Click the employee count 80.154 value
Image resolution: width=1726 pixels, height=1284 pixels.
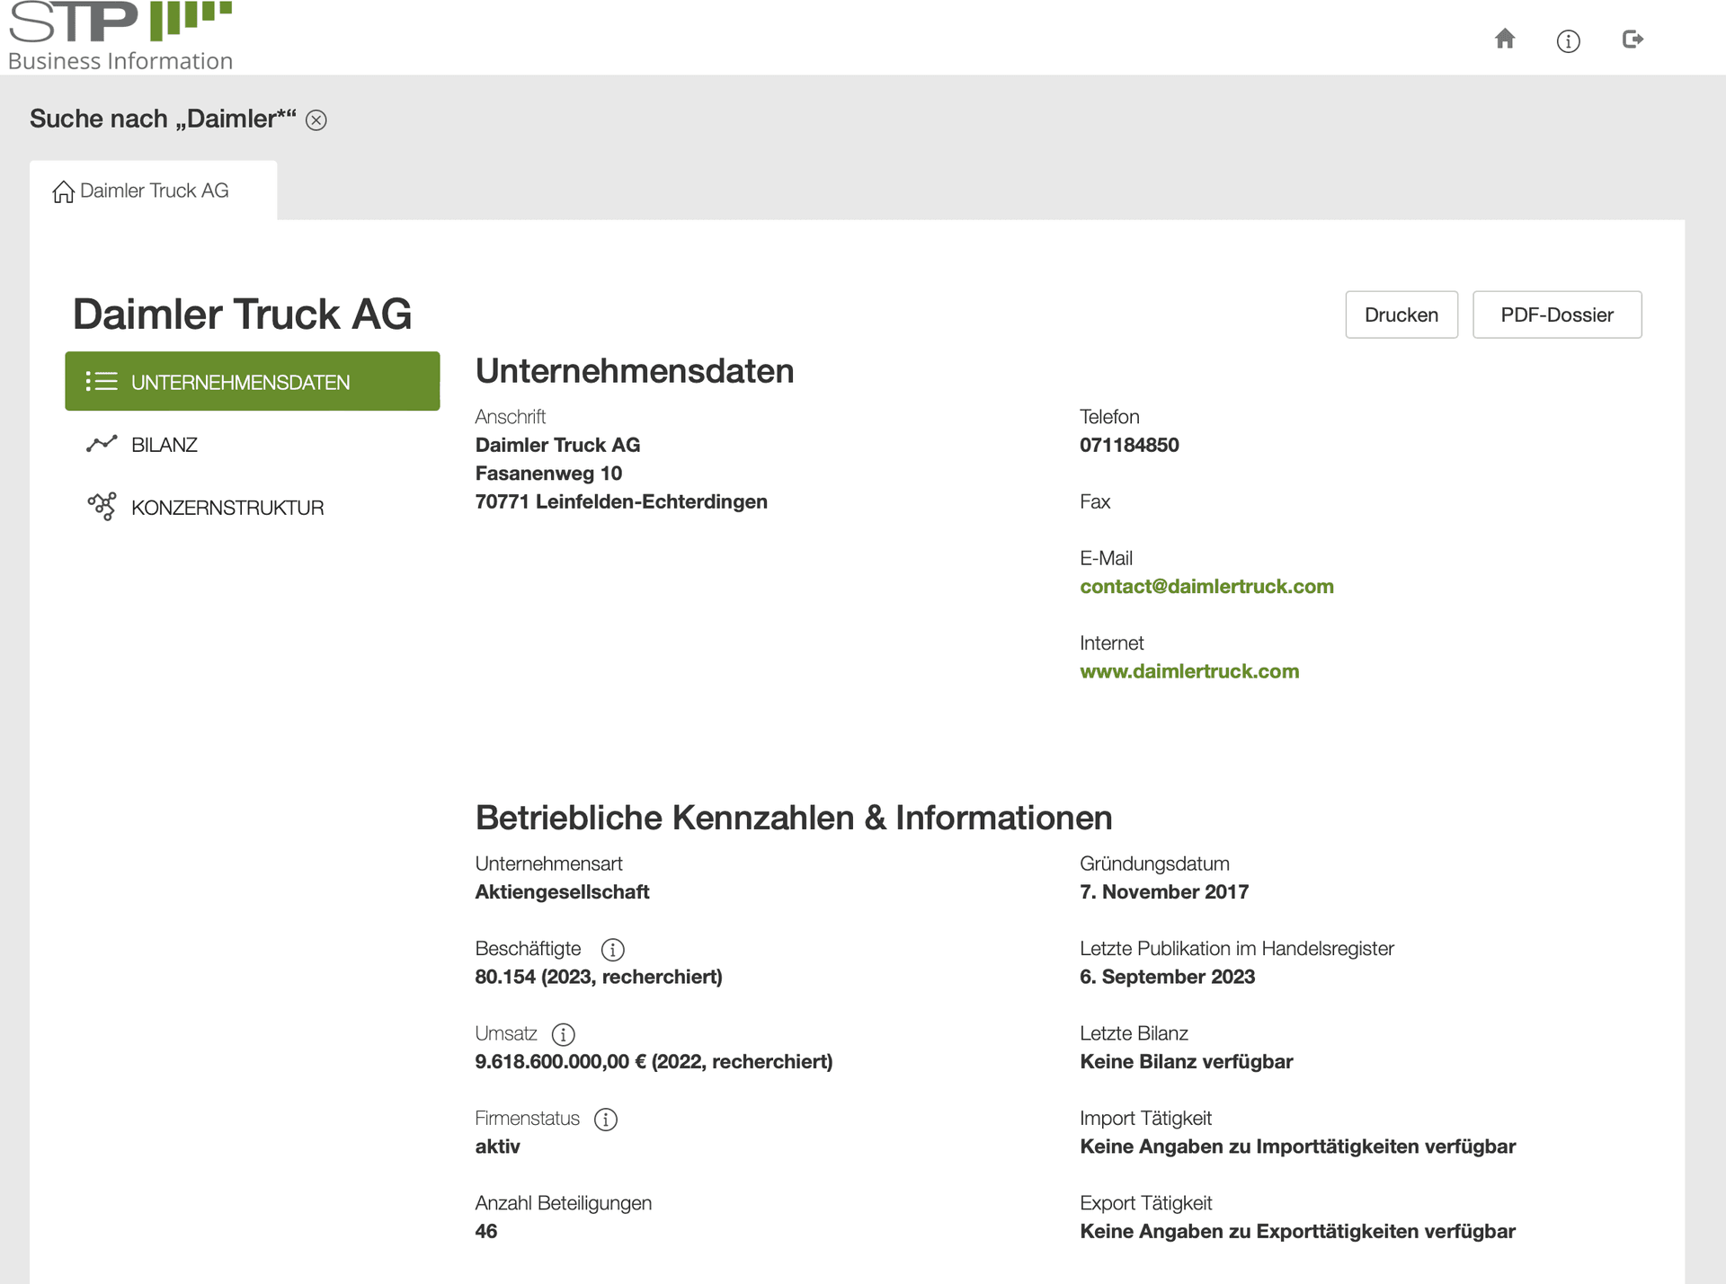(x=599, y=977)
